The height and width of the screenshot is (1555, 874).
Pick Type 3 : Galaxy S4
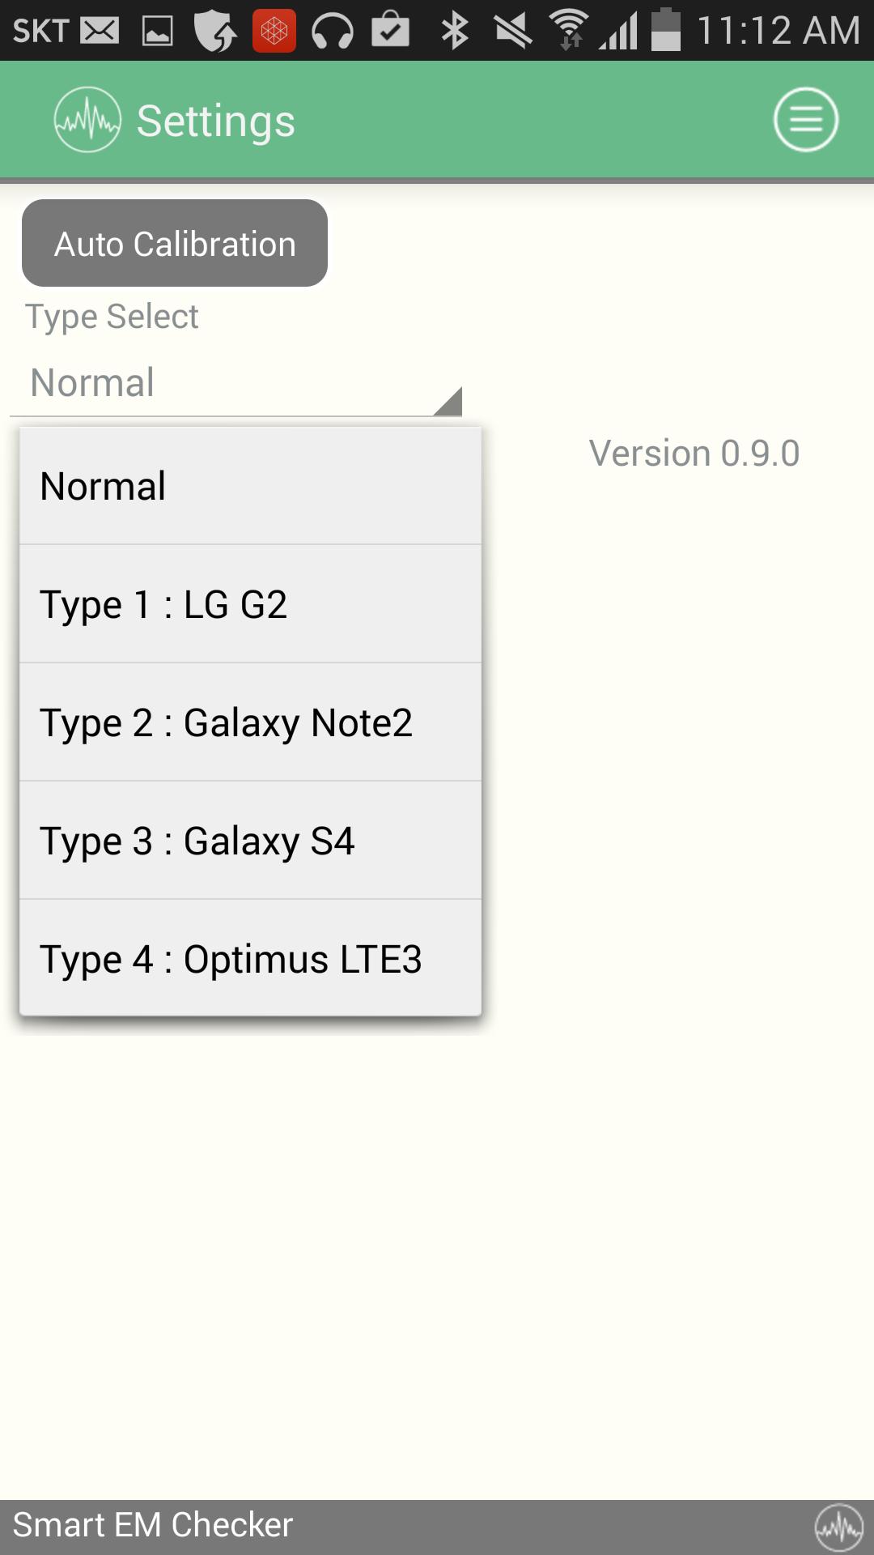[250, 841]
